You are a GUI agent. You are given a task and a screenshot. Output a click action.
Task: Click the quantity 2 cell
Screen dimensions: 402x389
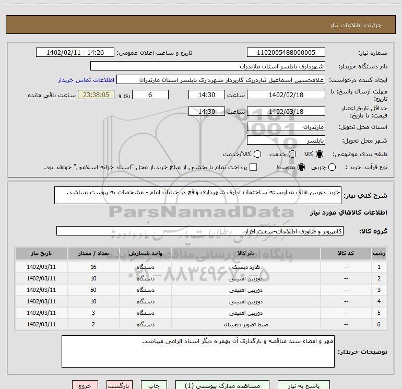[93, 324]
